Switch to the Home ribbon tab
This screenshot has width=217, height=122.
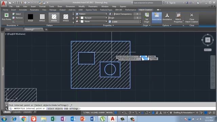[x=5, y=10]
